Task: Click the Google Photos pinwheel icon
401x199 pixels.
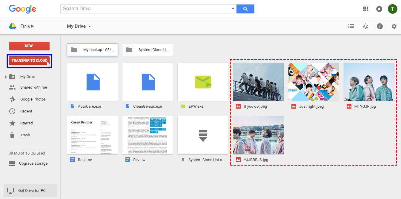Action: coord(12,99)
